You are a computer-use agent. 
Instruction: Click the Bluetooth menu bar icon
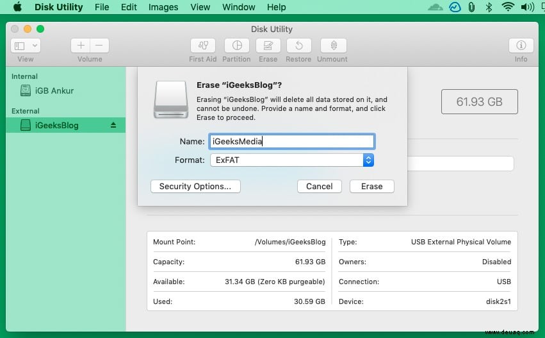click(489, 7)
